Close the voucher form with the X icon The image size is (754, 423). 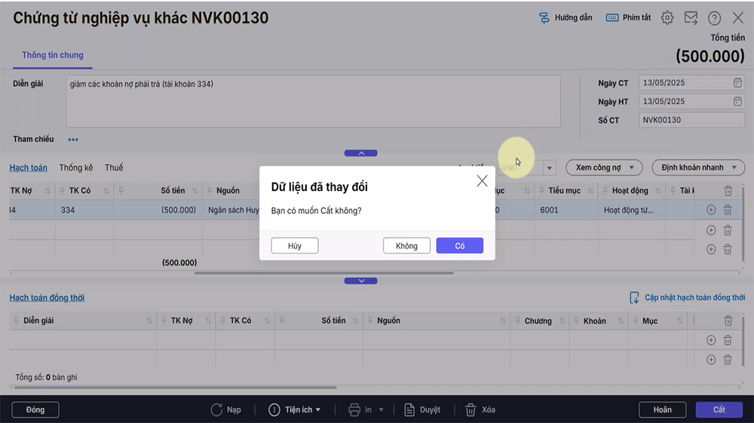pyautogui.click(x=737, y=18)
